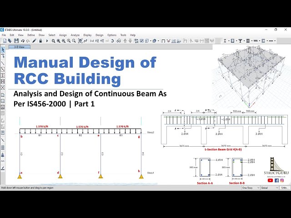Set default 3-d view
Viewport: 291px width, 218px height.
point(92,41)
